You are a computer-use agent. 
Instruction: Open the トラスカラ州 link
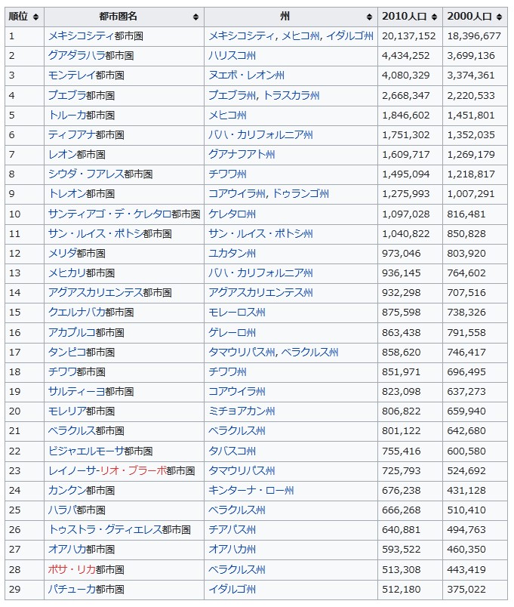point(291,95)
